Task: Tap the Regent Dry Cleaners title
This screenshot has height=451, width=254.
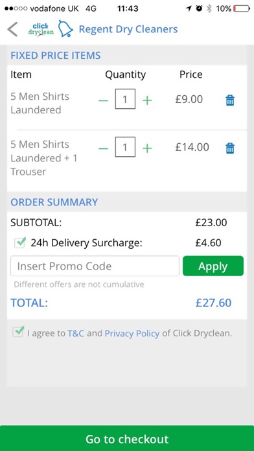Action: coord(128,29)
